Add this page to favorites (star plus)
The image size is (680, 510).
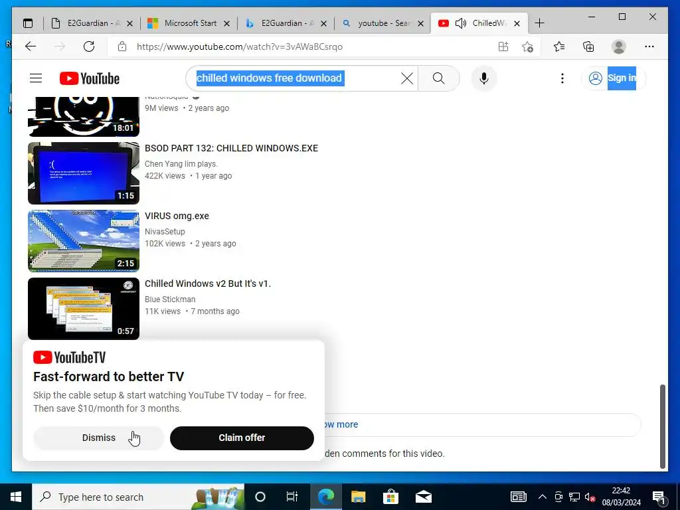click(527, 46)
